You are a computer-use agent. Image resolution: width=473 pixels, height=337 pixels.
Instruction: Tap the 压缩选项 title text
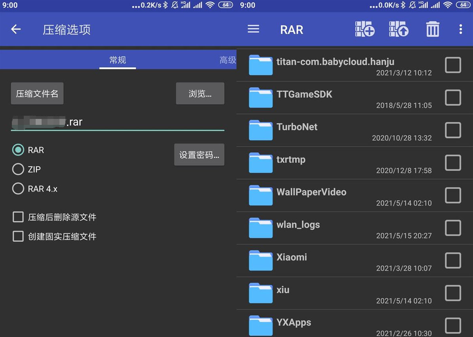(67, 30)
